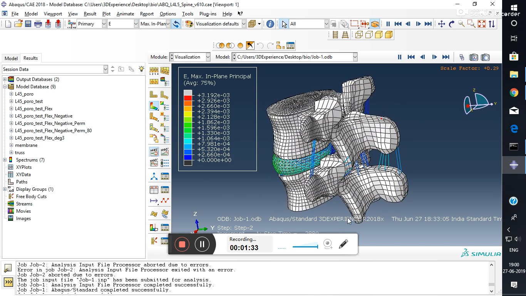This screenshot has width=526, height=296.
Task: Click the red legend color swatch
Action: point(188,98)
